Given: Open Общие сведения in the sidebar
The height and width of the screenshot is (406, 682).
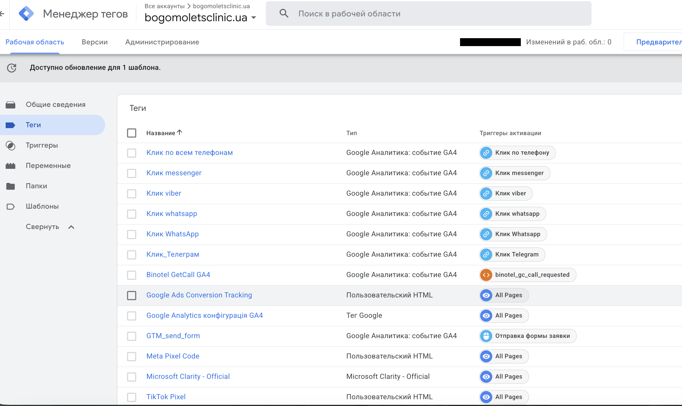Looking at the screenshot, I should click(55, 105).
